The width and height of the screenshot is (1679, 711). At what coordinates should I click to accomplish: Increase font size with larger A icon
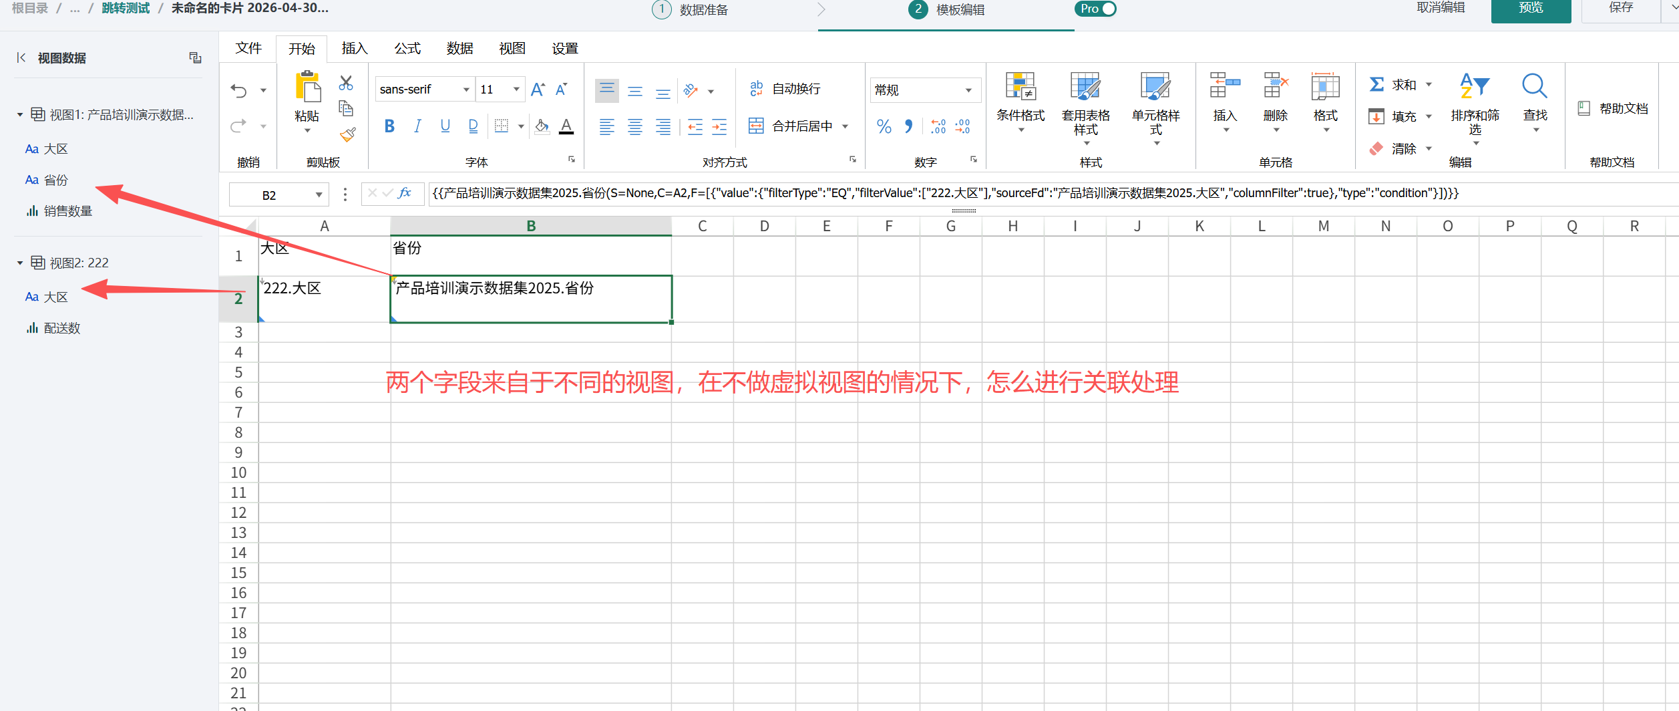pyautogui.click(x=538, y=90)
